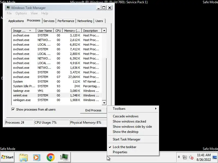218x163 pixels.
Task: Click the End Process button
Action: pos(93,110)
